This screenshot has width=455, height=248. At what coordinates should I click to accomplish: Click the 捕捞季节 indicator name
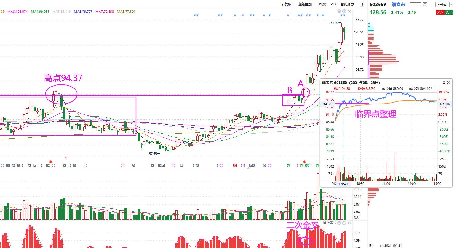point(329,223)
